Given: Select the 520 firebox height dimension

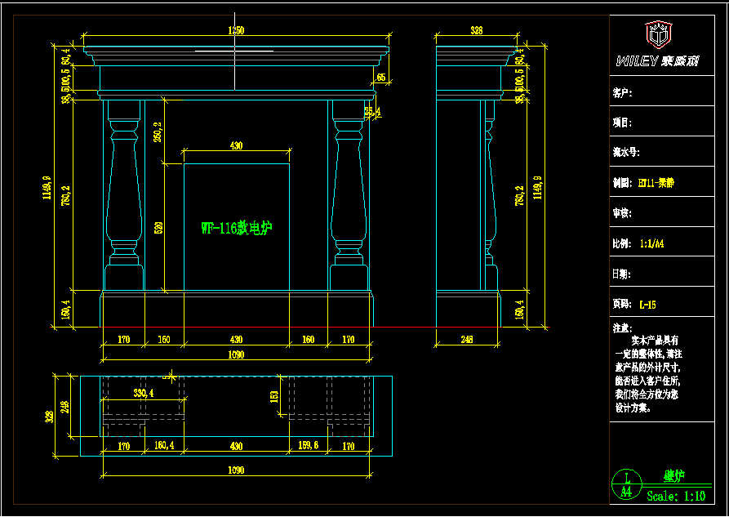Looking at the screenshot, I should click(158, 226).
